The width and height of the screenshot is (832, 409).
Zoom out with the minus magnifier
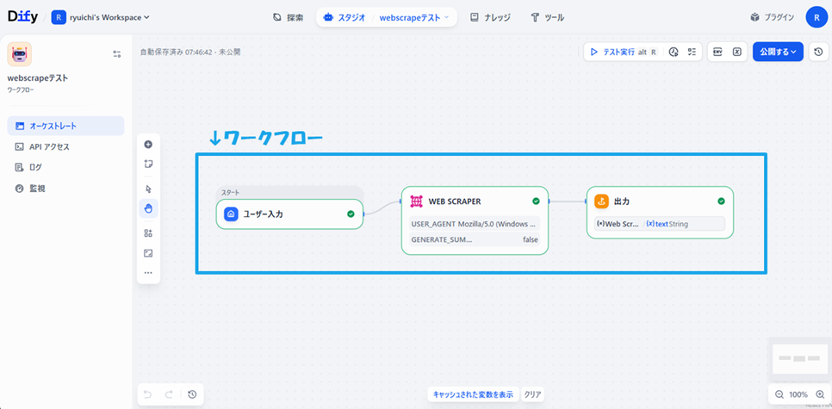click(x=779, y=394)
